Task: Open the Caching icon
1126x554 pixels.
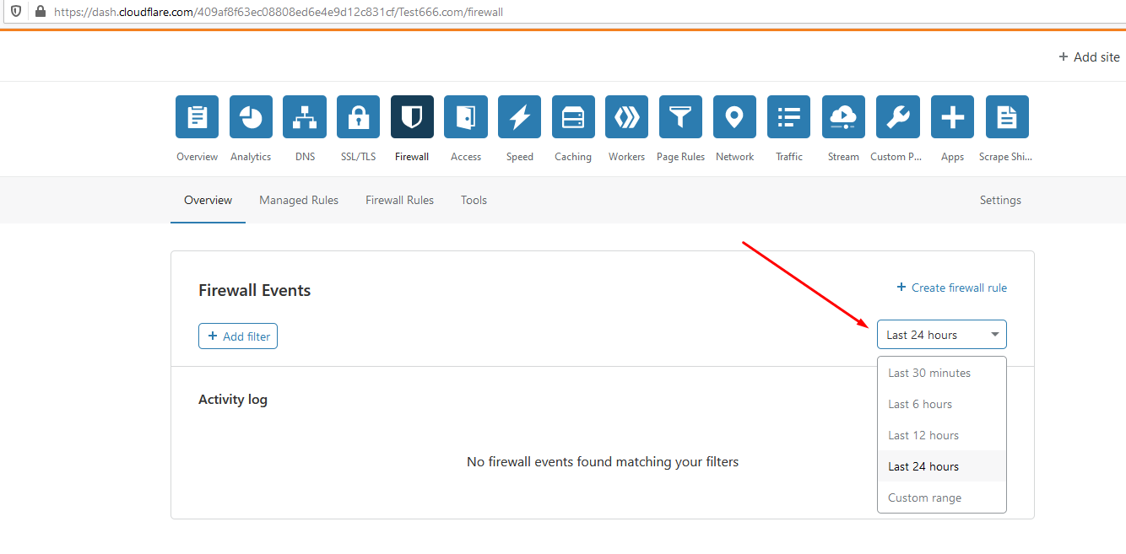Action: [x=573, y=116]
